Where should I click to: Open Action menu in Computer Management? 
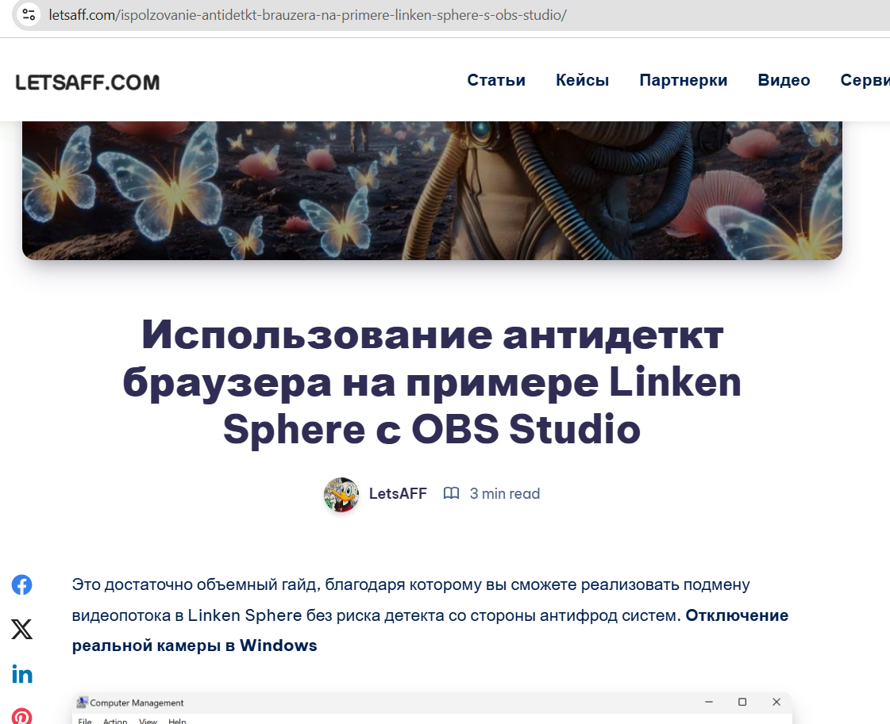pyautogui.click(x=115, y=721)
